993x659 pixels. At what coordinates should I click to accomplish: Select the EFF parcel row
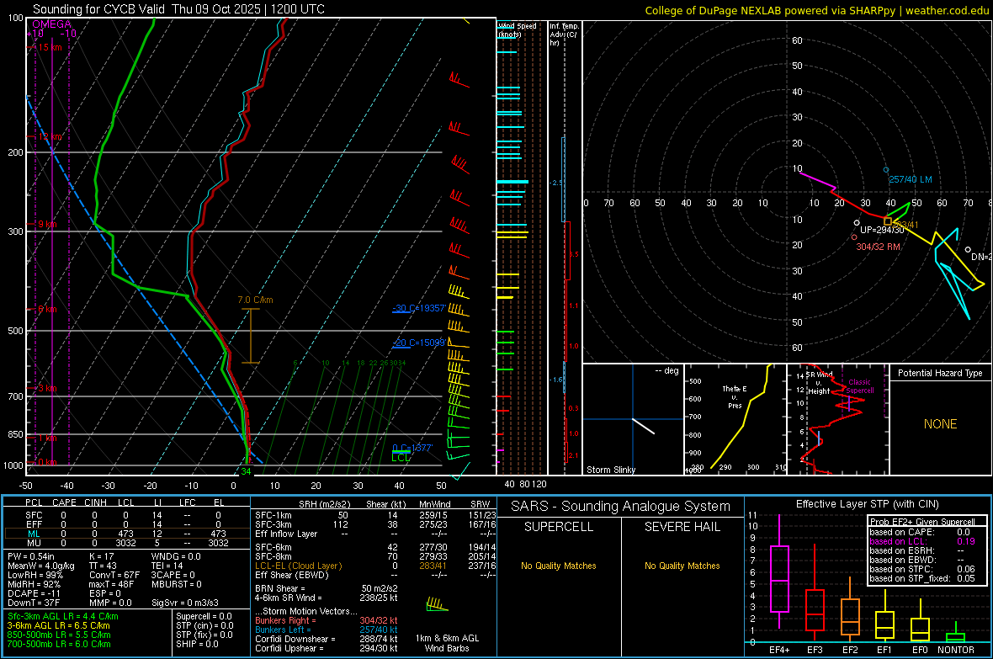point(125,524)
